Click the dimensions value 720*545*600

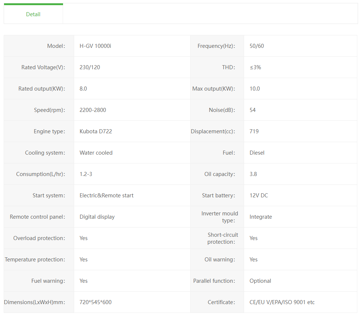tap(96, 302)
